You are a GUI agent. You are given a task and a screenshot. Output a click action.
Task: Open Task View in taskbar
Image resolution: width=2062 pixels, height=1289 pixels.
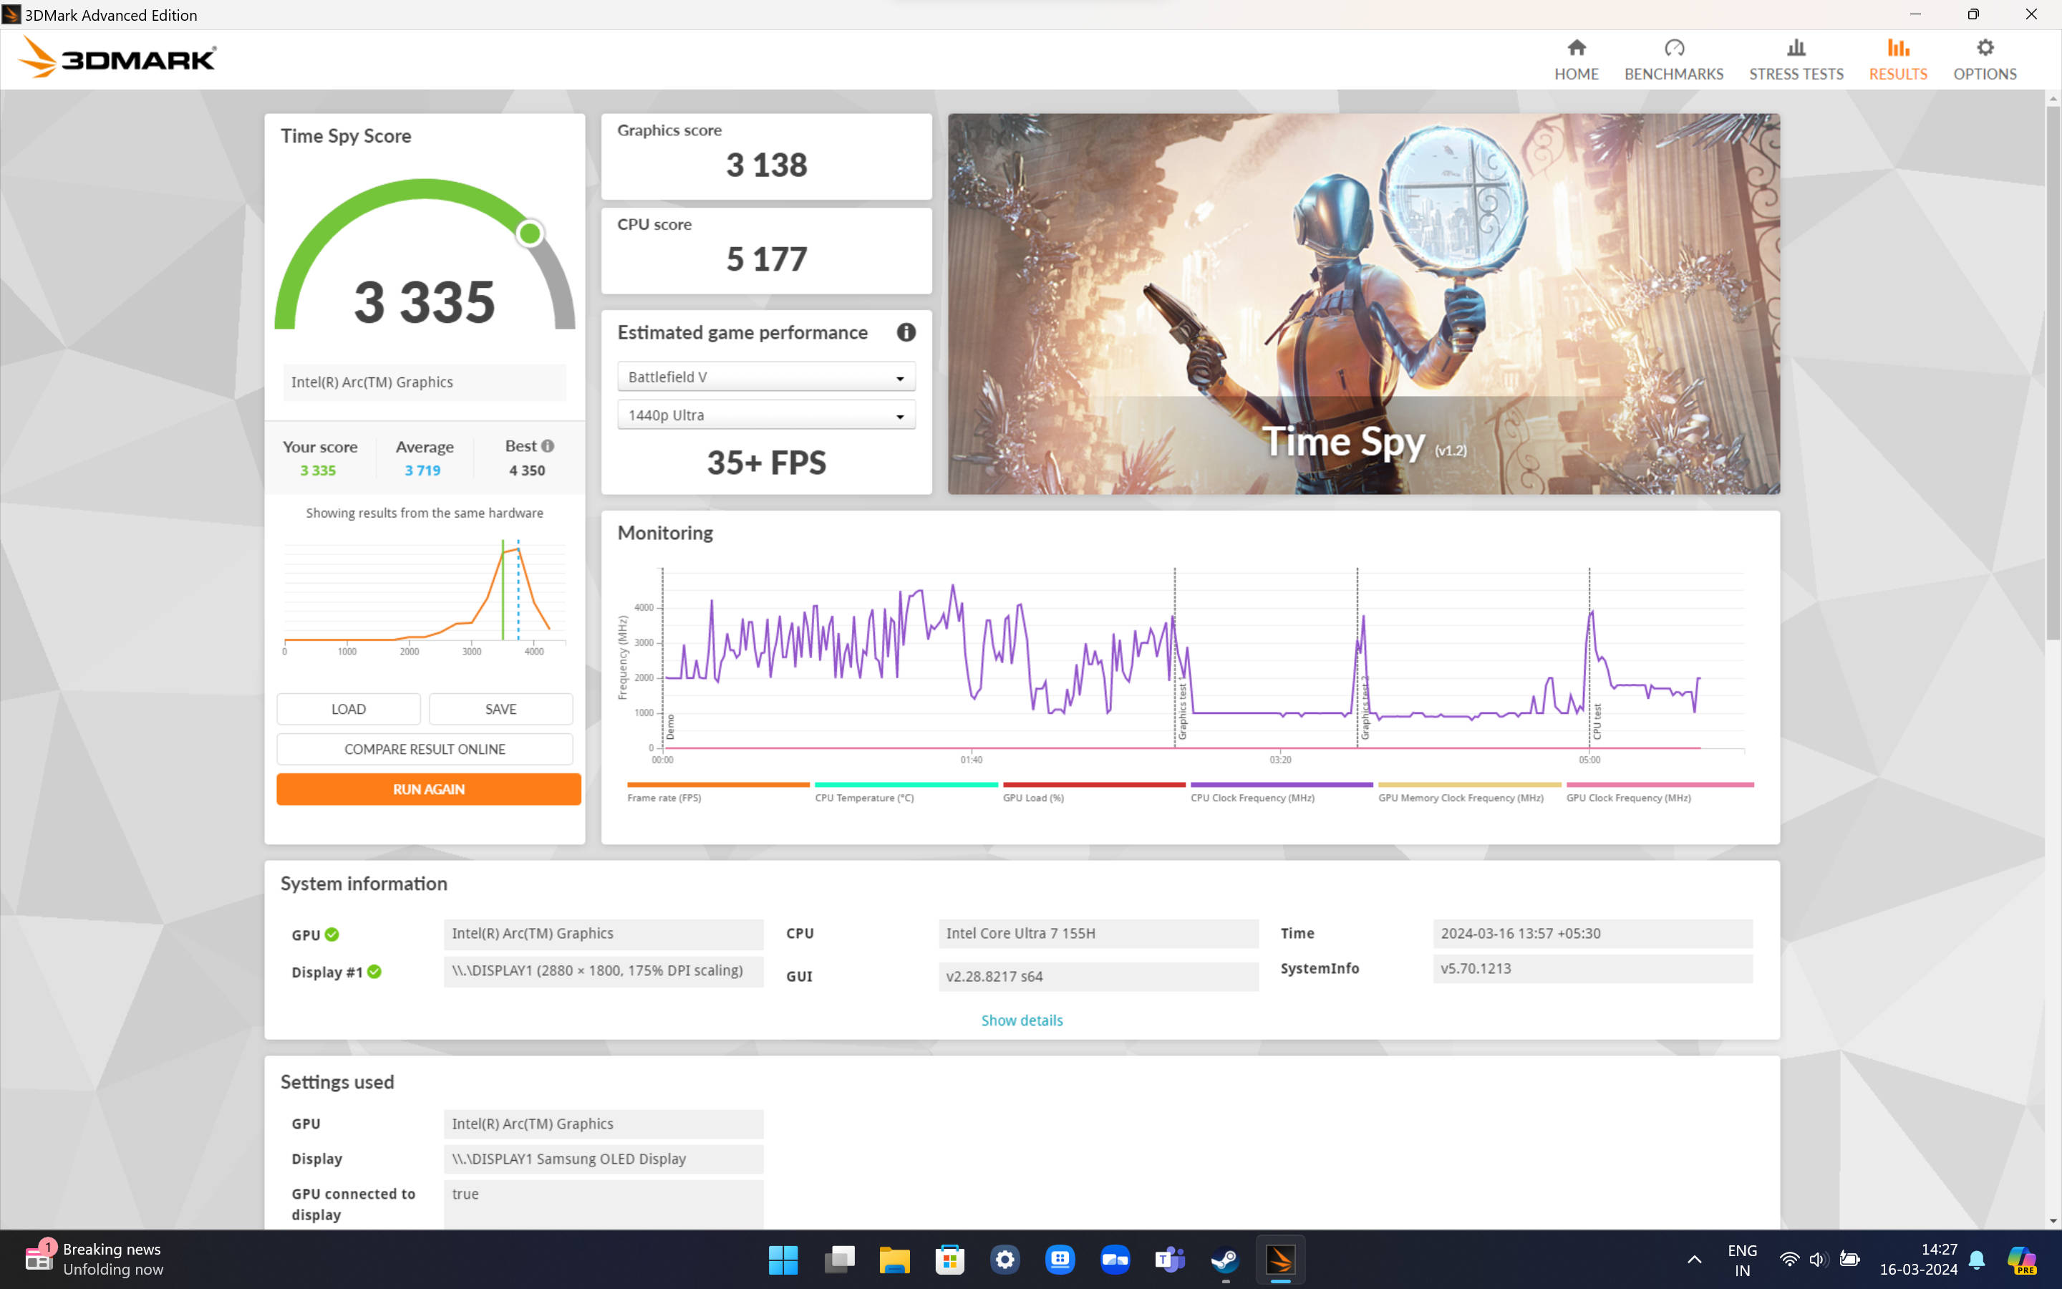click(839, 1259)
